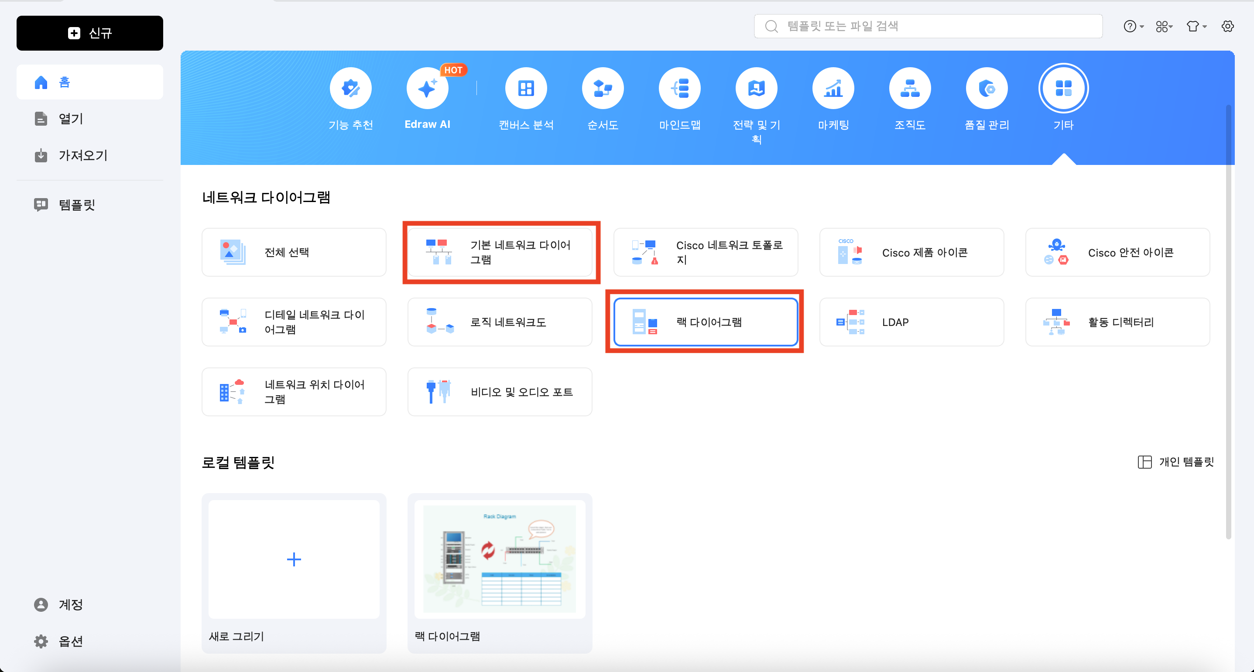Select the 마케팅 category icon
The height and width of the screenshot is (672, 1254).
point(833,88)
